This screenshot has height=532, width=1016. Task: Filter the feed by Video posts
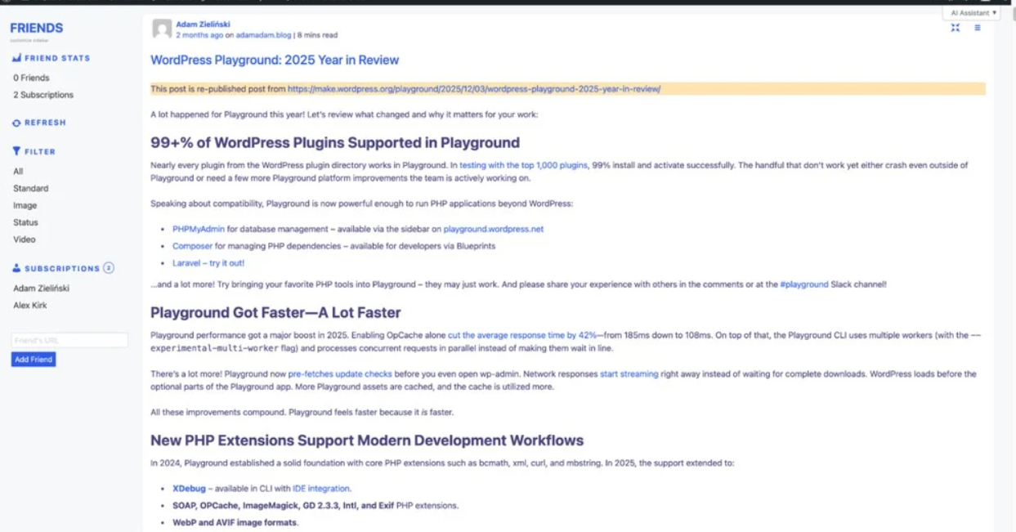[x=25, y=239]
